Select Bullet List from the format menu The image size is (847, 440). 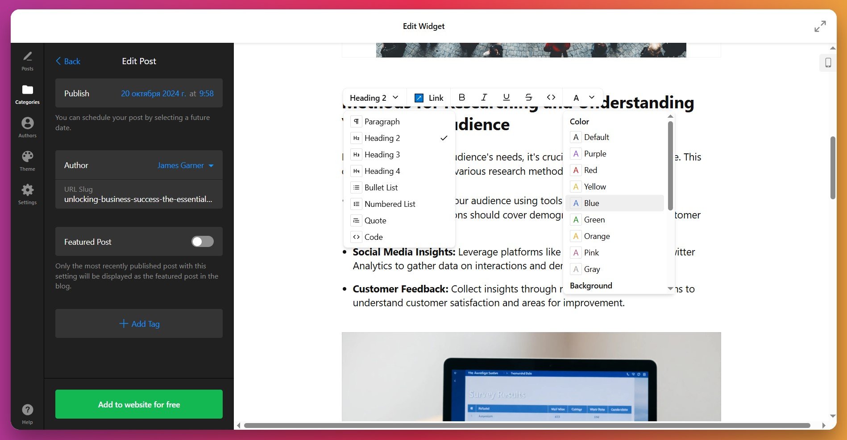click(x=381, y=187)
